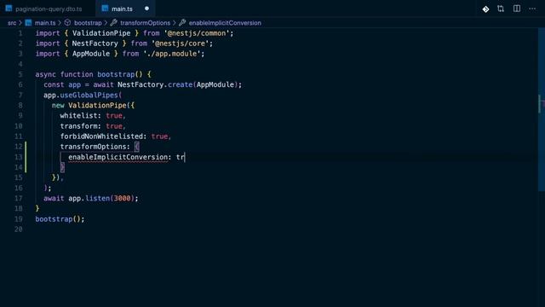Open the more actions ellipsis menu
This screenshot has height=307, width=545.
(x=532, y=9)
